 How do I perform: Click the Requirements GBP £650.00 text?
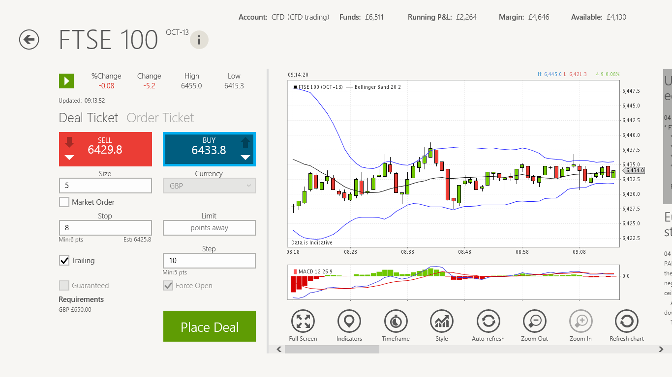point(75,310)
